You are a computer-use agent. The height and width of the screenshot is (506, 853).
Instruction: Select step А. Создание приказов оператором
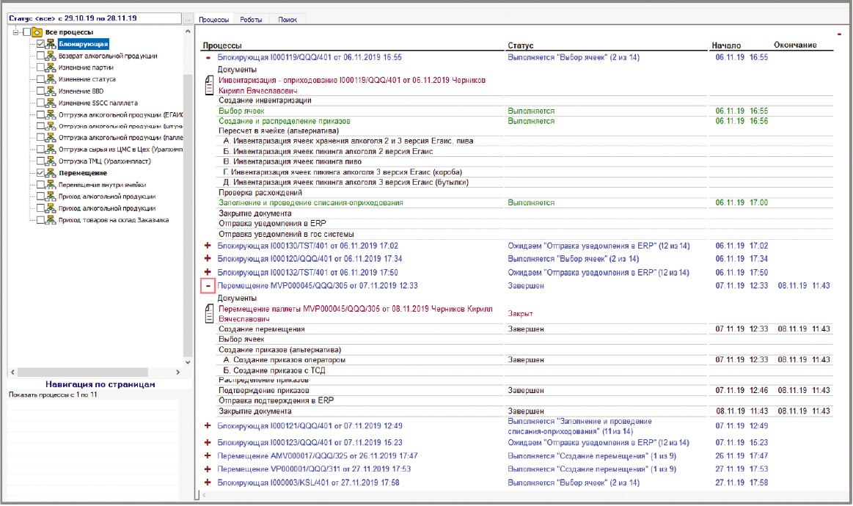(x=285, y=360)
